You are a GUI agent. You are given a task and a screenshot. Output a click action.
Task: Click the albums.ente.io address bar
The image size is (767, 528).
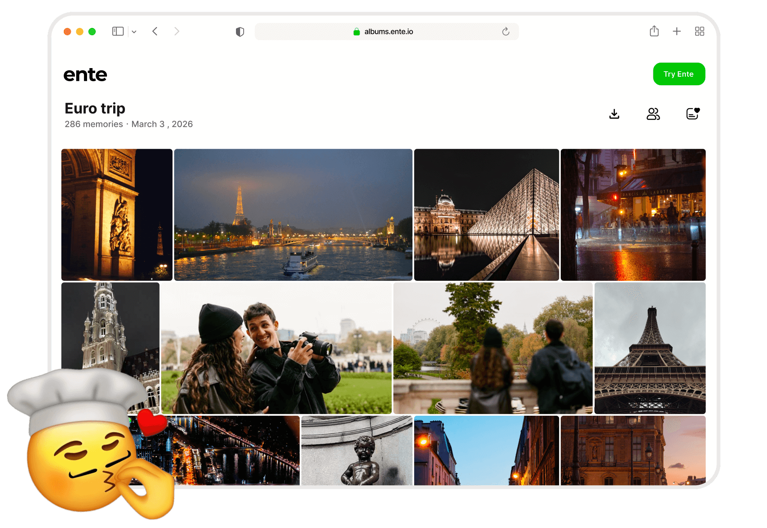click(387, 32)
